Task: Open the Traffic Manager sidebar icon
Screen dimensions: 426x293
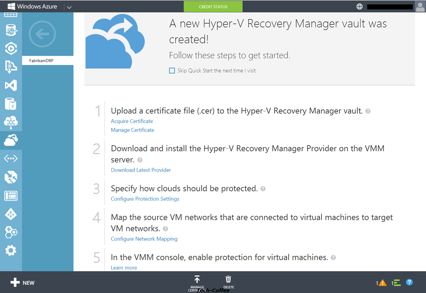Action: click(x=11, y=177)
